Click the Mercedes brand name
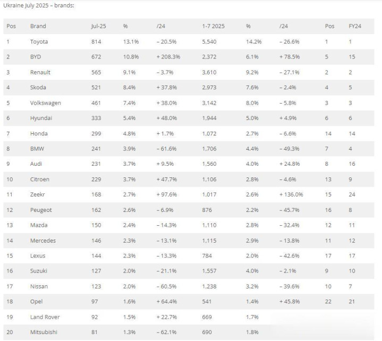 pos(43,241)
